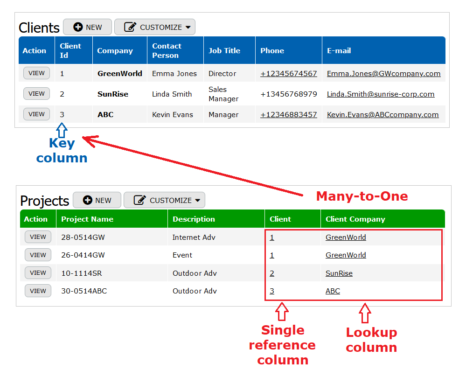This screenshot has height=377, width=466.
Task: Open SunRise client company link
Action: tap(339, 273)
